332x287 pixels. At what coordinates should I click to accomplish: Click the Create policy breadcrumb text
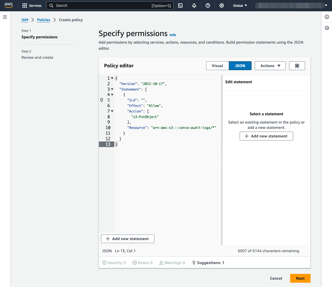[71, 20]
